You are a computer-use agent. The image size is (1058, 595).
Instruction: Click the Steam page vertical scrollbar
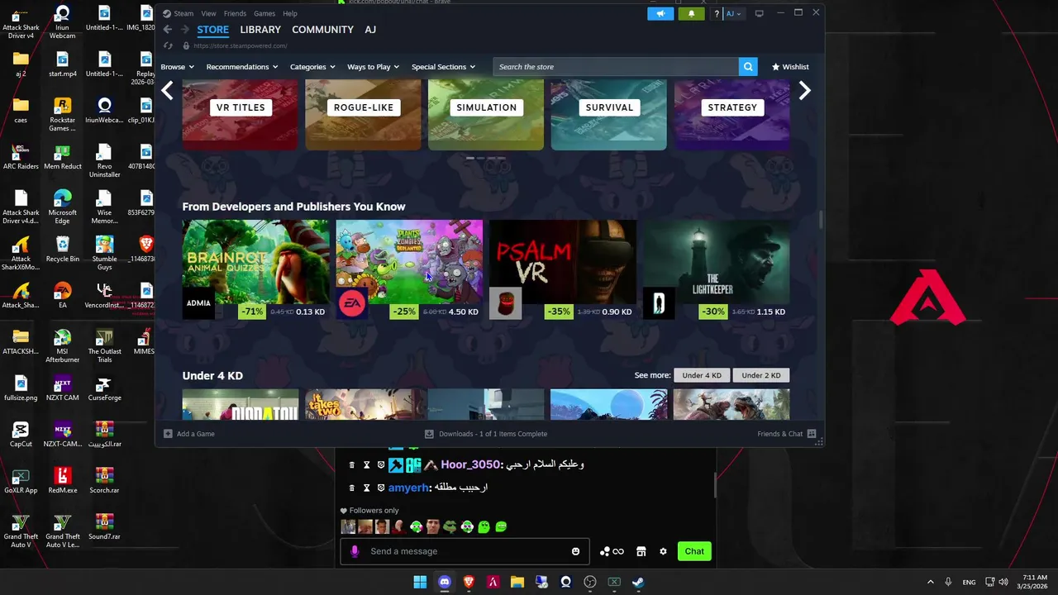pyautogui.click(x=821, y=220)
